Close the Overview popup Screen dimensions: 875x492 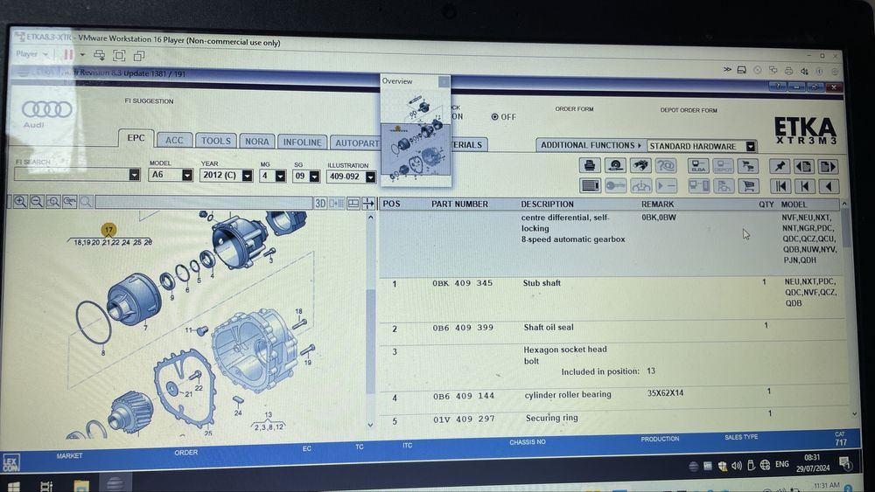pos(444,82)
